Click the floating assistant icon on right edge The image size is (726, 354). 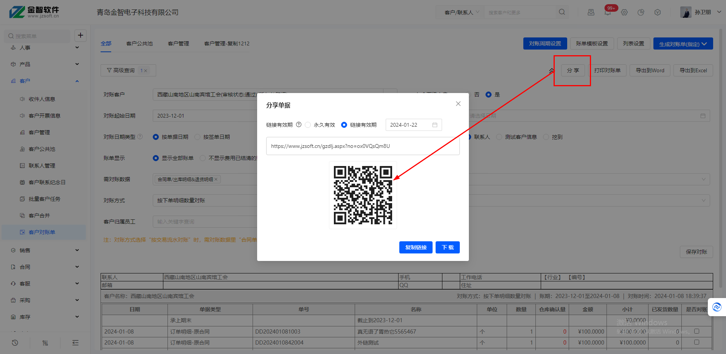click(x=717, y=307)
